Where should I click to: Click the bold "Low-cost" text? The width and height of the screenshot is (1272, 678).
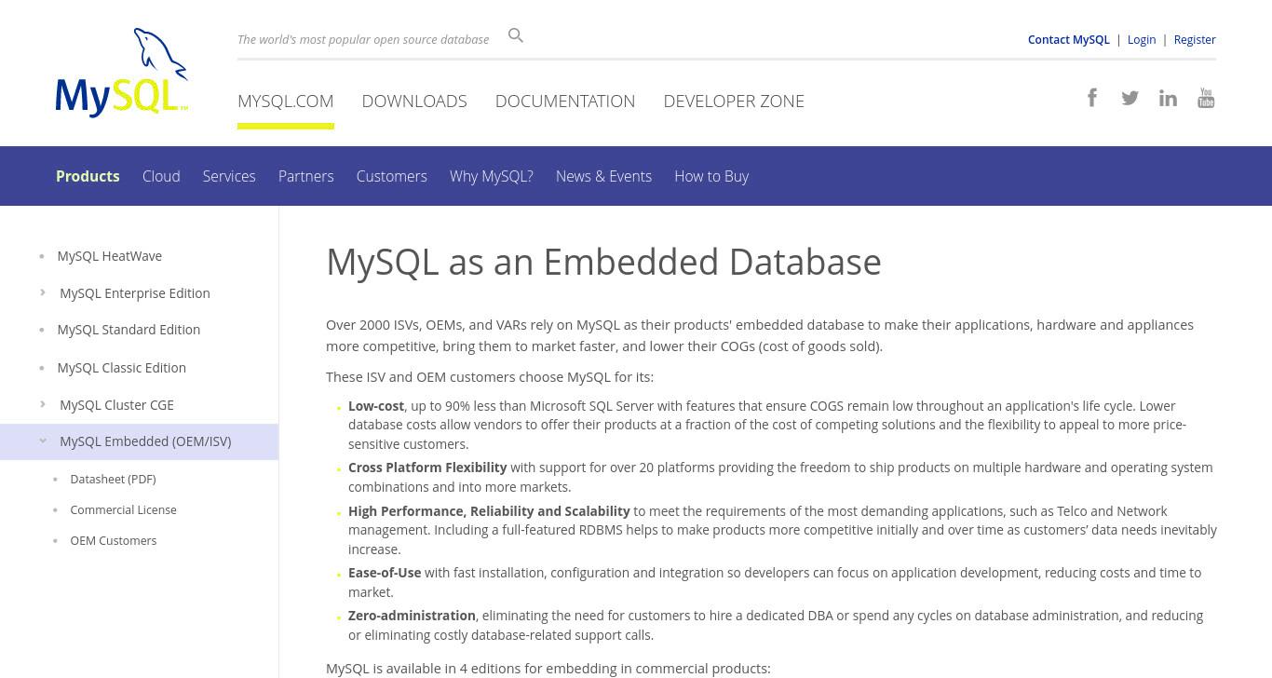pyautogui.click(x=376, y=405)
